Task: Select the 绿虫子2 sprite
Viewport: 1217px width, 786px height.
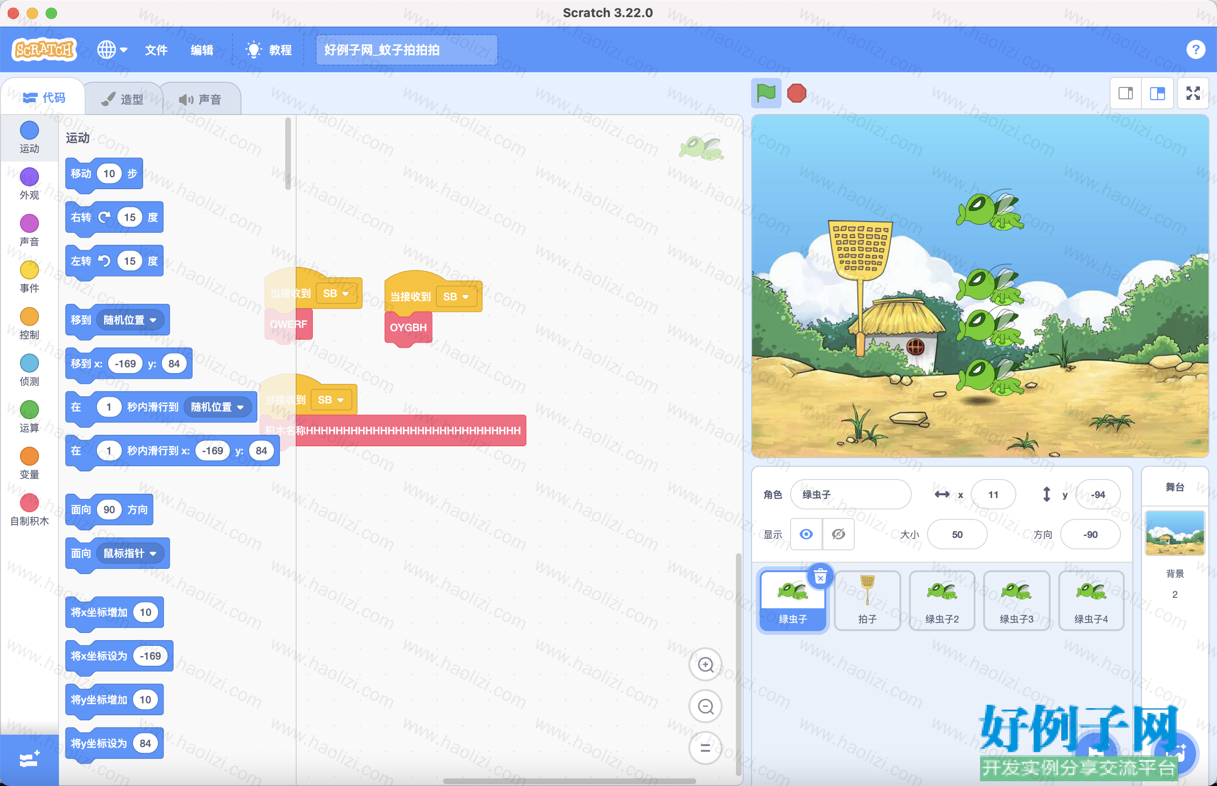Action: (x=942, y=601)
